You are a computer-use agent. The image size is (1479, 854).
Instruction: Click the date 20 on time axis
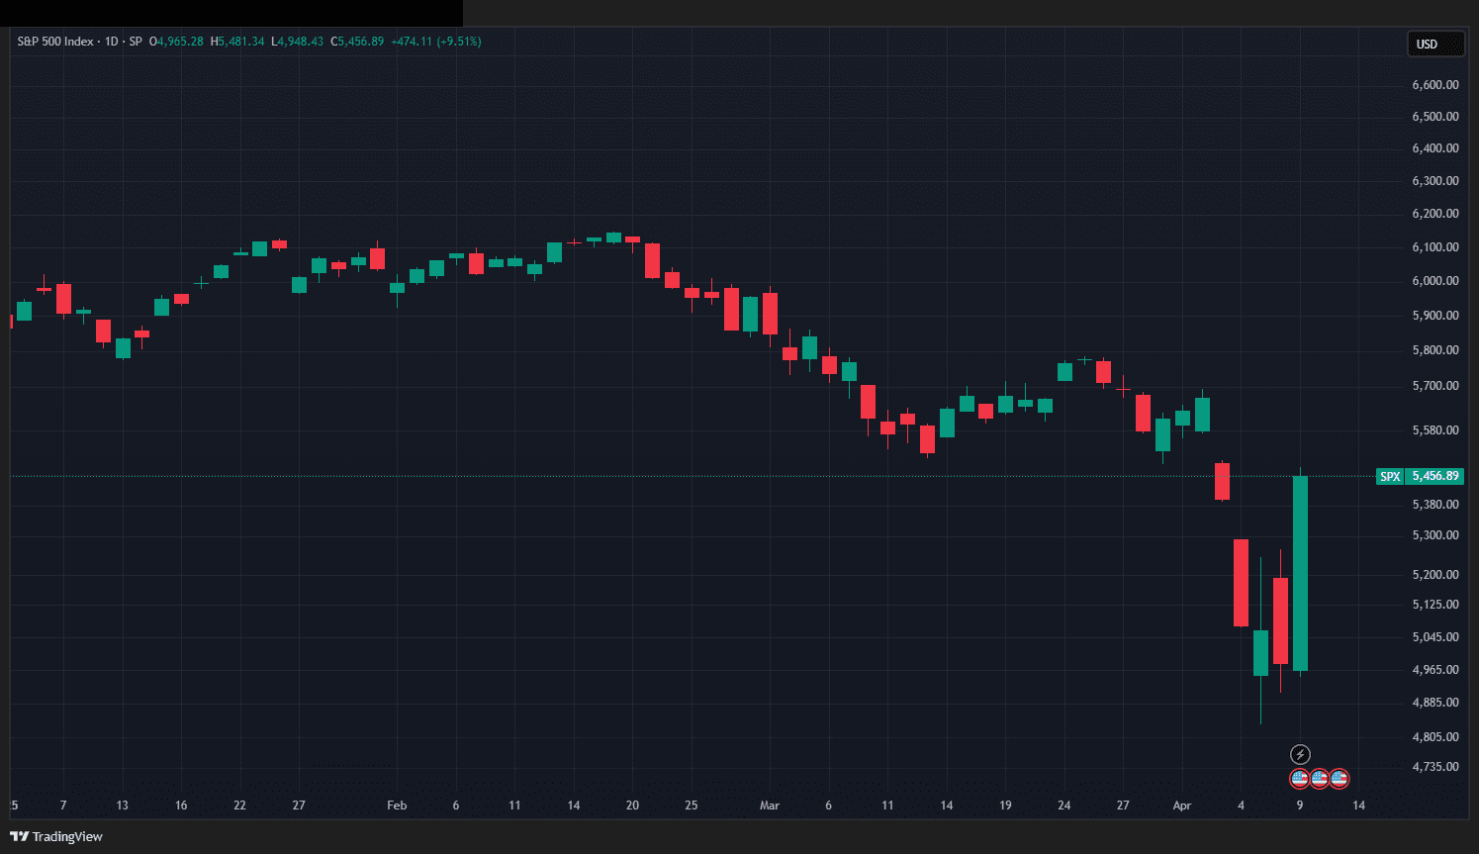[632, 806]
